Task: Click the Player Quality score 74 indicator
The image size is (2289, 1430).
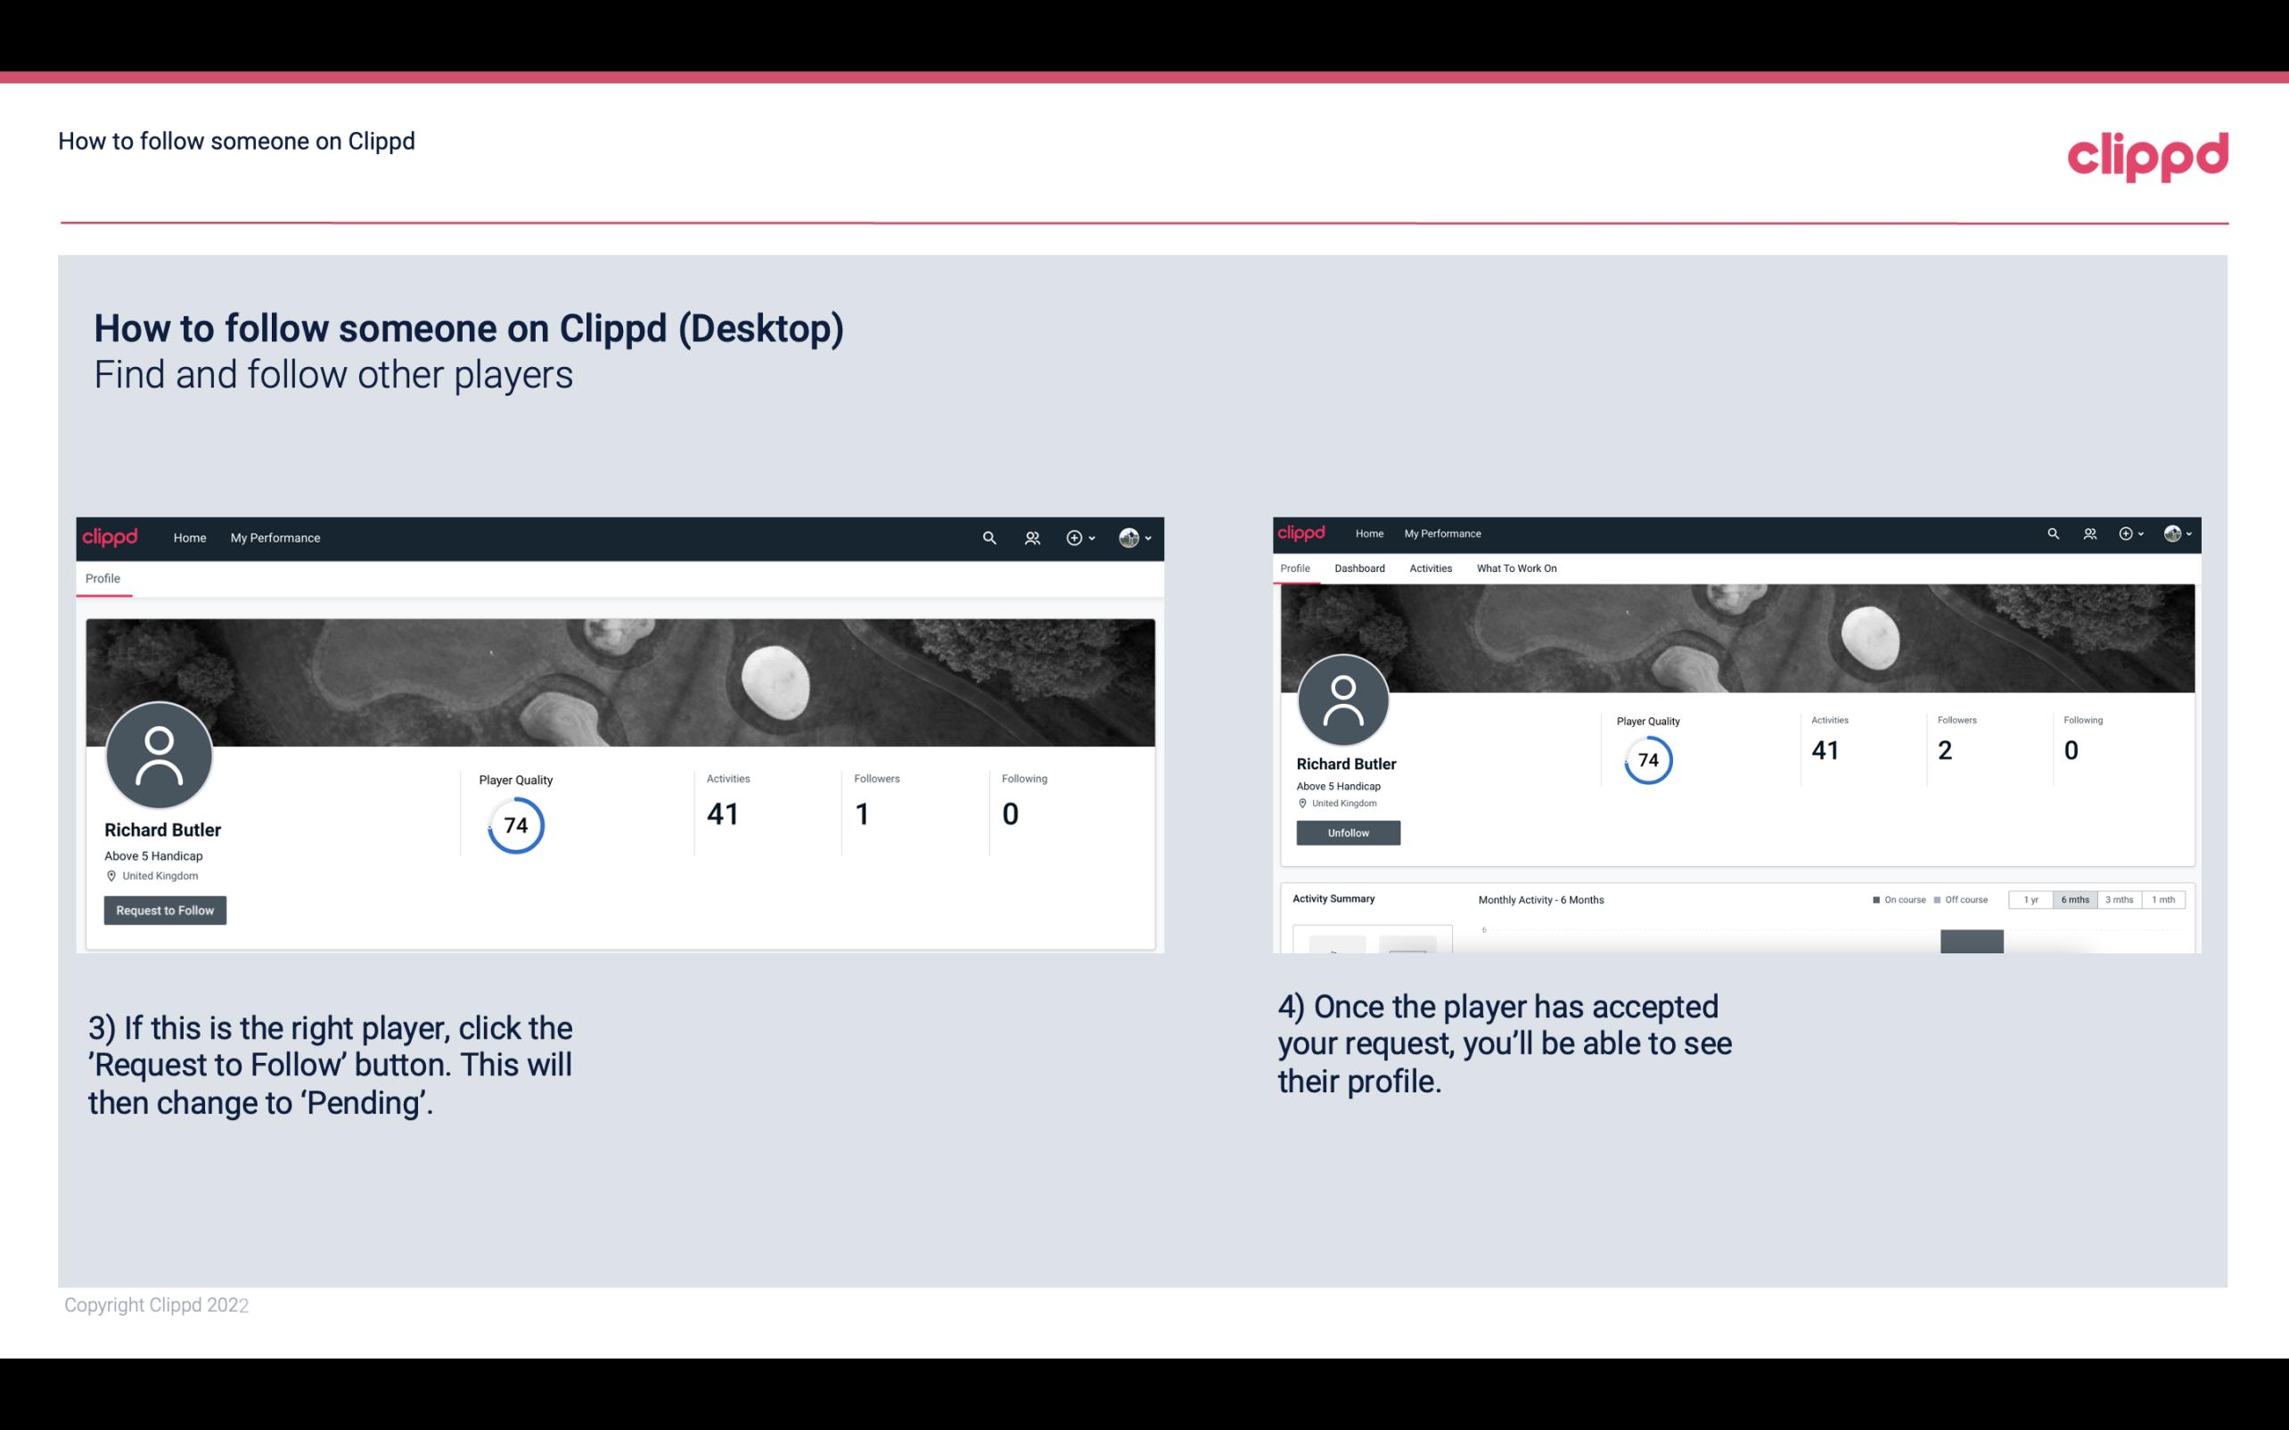Action: click(514, 824)
